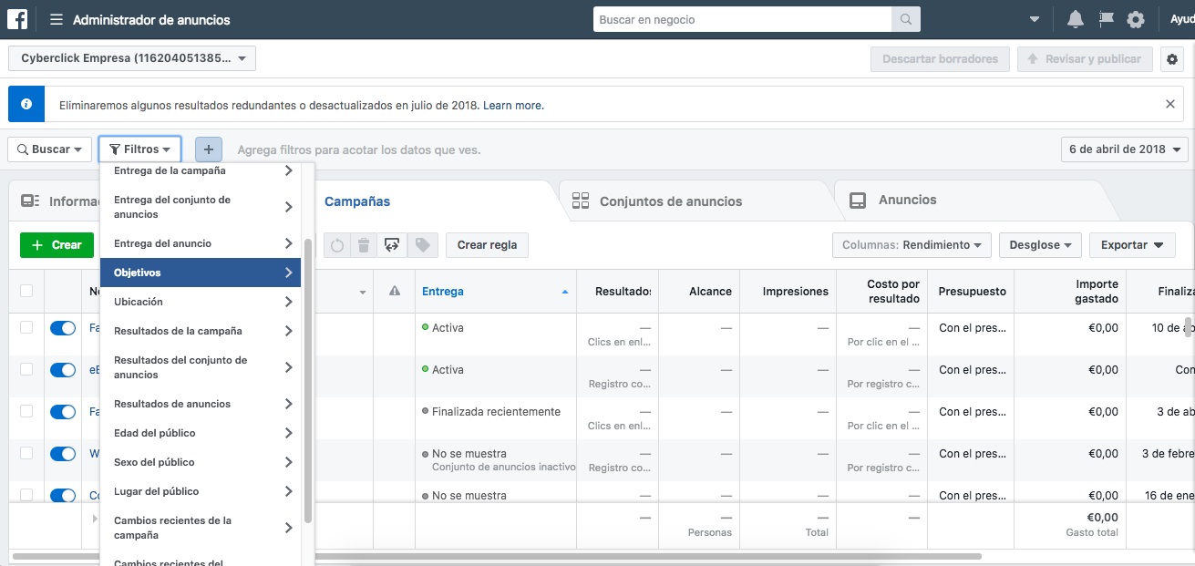Tick the checkbox of the second campaign row

click(x=26, y=369)
